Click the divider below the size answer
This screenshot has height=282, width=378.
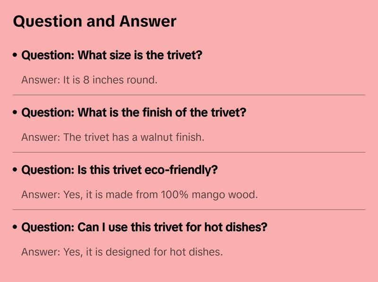pos(189,95)
